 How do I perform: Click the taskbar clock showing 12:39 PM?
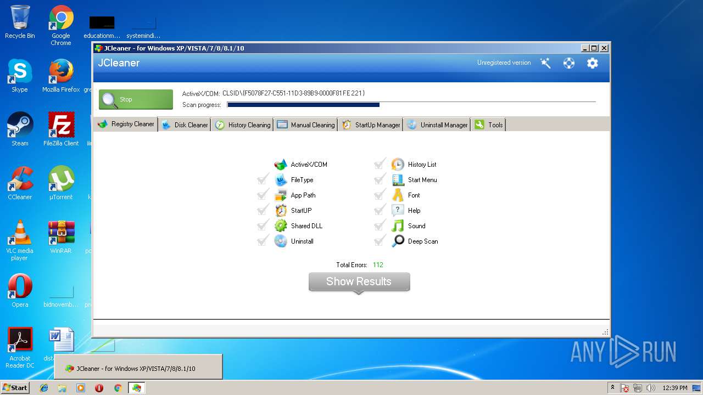click(675, 388)
